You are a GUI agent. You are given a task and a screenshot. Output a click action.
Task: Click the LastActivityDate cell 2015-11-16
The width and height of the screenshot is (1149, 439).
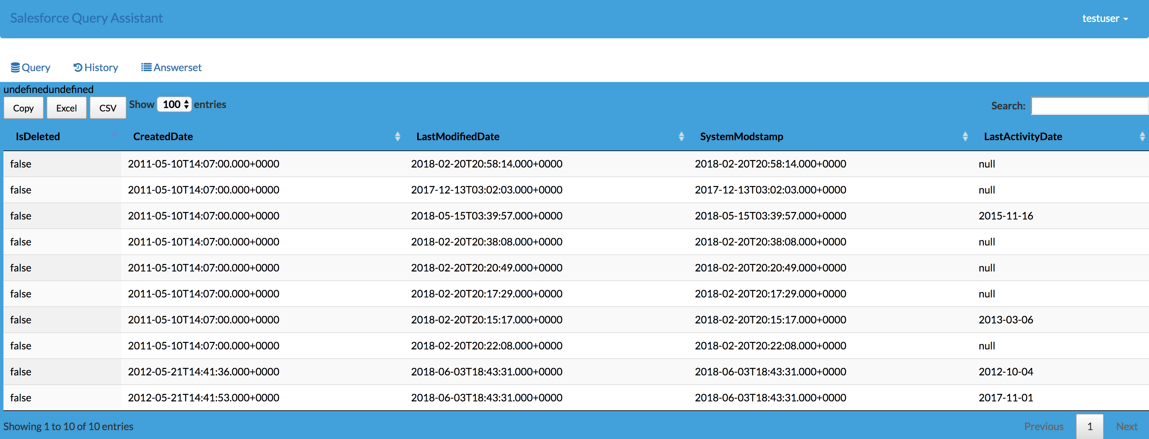pos(1005,216)
